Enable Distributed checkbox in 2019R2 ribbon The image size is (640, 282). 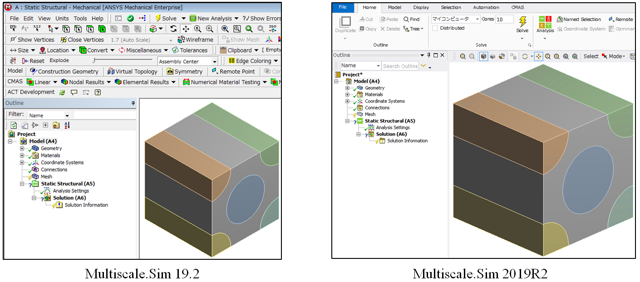435,28
